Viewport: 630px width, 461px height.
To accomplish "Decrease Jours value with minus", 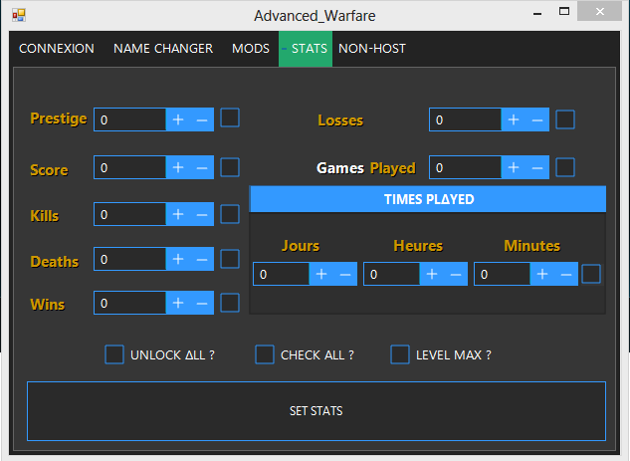I will pyautogui.click(x=345, y=274).
